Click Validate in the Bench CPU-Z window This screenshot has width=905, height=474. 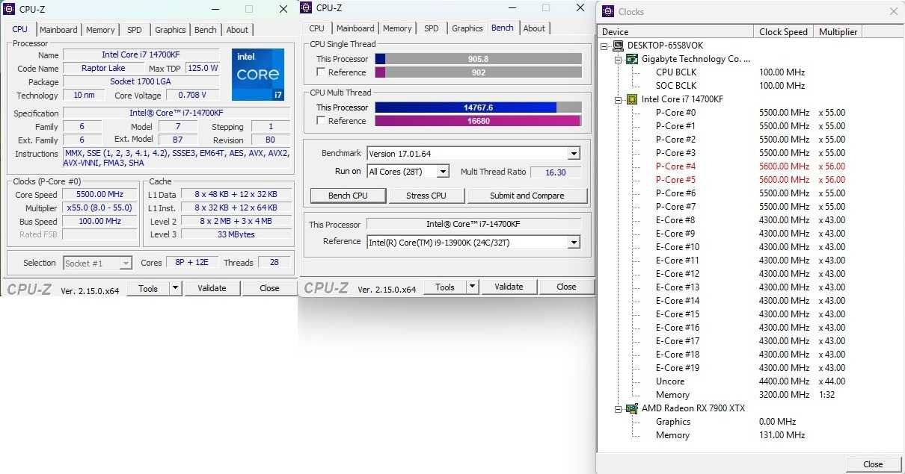(509, 287)
